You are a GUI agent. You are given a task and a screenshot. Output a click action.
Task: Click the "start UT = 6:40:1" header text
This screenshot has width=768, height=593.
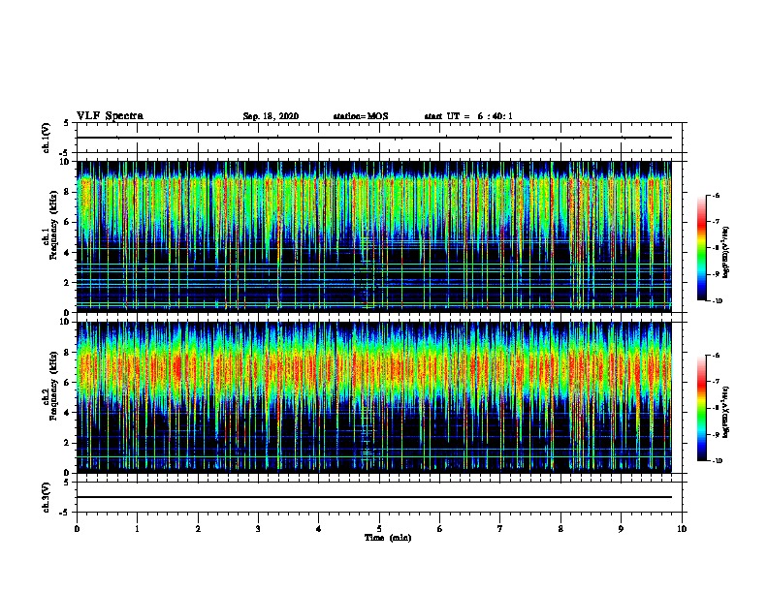[x=468, y=116]
